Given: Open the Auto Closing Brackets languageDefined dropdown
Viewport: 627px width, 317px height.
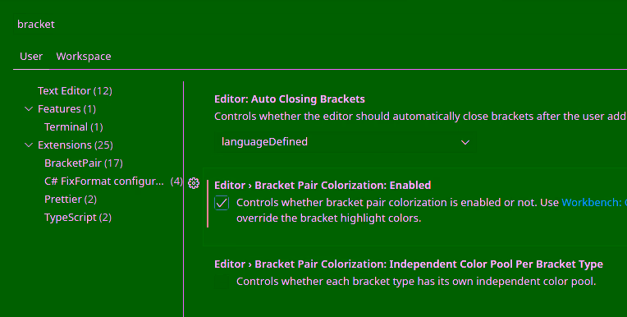Looking at the screenshot, I should (345, 142).
